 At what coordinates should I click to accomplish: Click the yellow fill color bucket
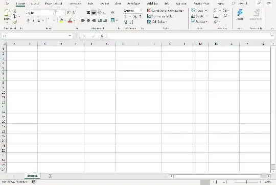click(x=61, y=20)
